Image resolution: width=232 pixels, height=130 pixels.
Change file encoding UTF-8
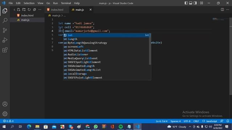coord(187,121)
